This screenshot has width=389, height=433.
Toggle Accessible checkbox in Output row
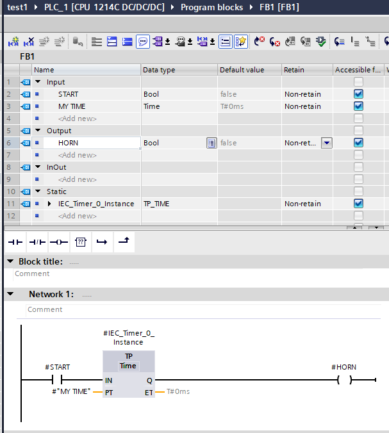tap(358, 131)
